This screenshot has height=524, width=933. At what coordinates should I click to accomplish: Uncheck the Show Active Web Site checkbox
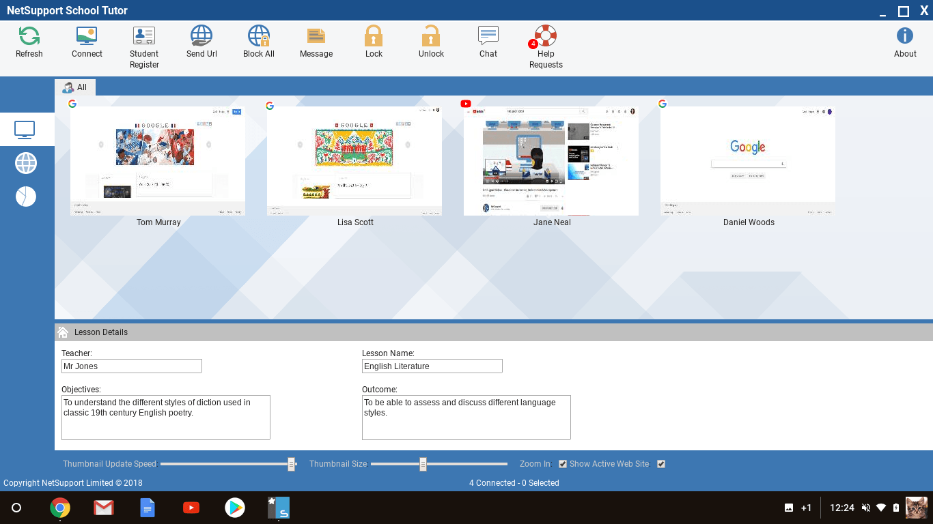(x=660, y=464)
